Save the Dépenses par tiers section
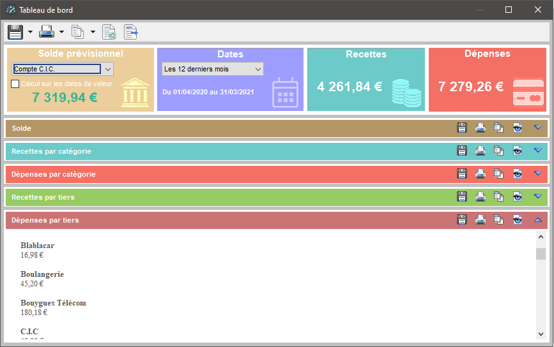 pos(463,220)
